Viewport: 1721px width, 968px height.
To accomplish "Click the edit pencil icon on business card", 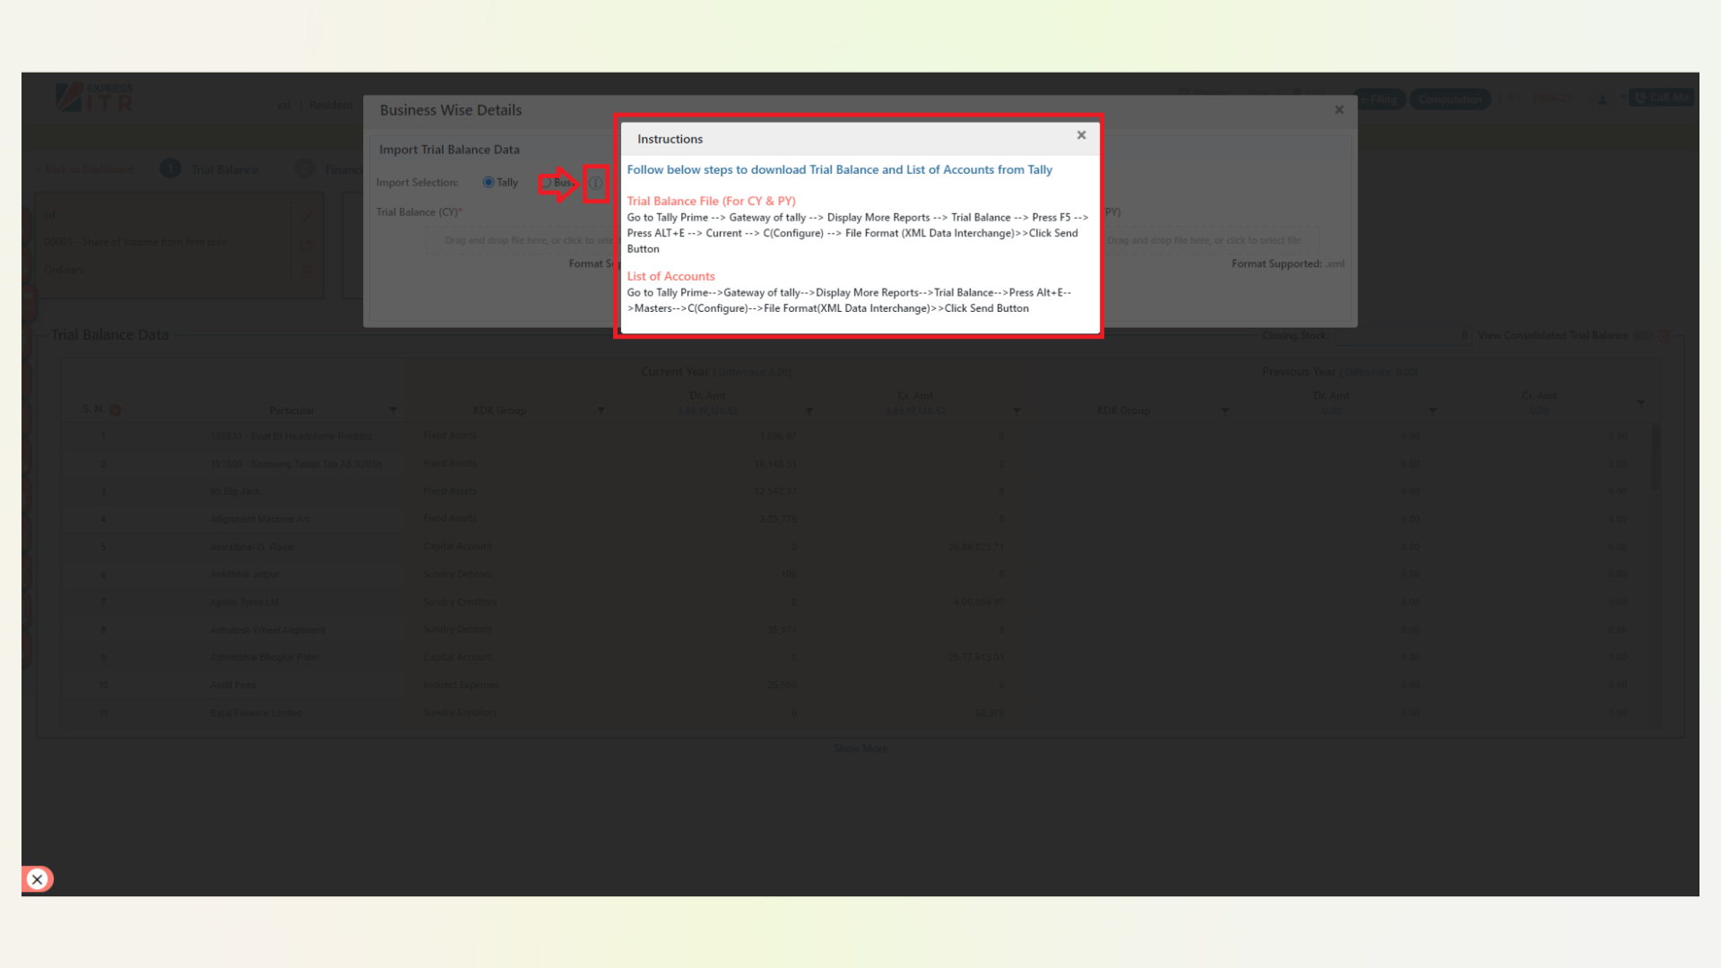I will 307,216.
